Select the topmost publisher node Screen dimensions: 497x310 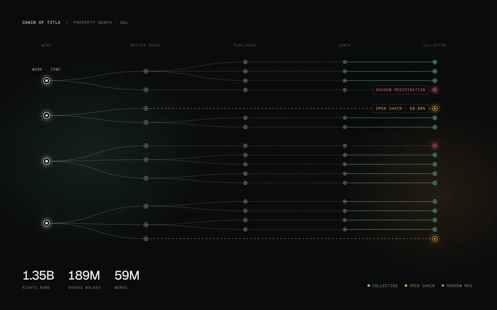[x=245, y=62]
